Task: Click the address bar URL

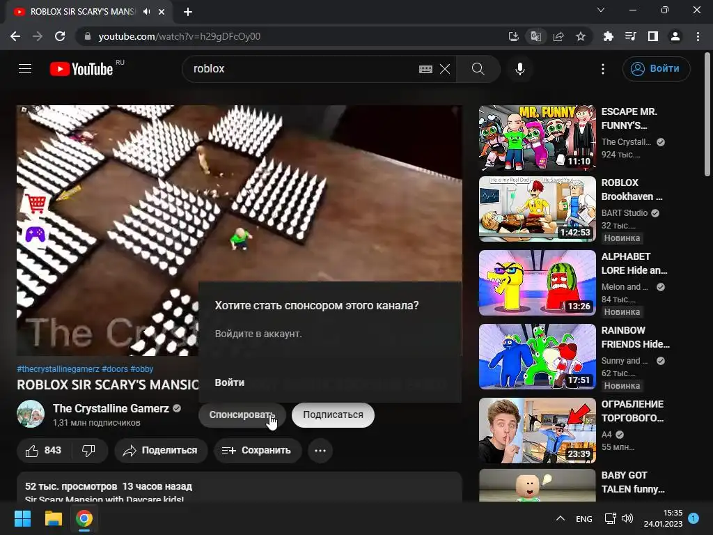Action: (179, 36)
